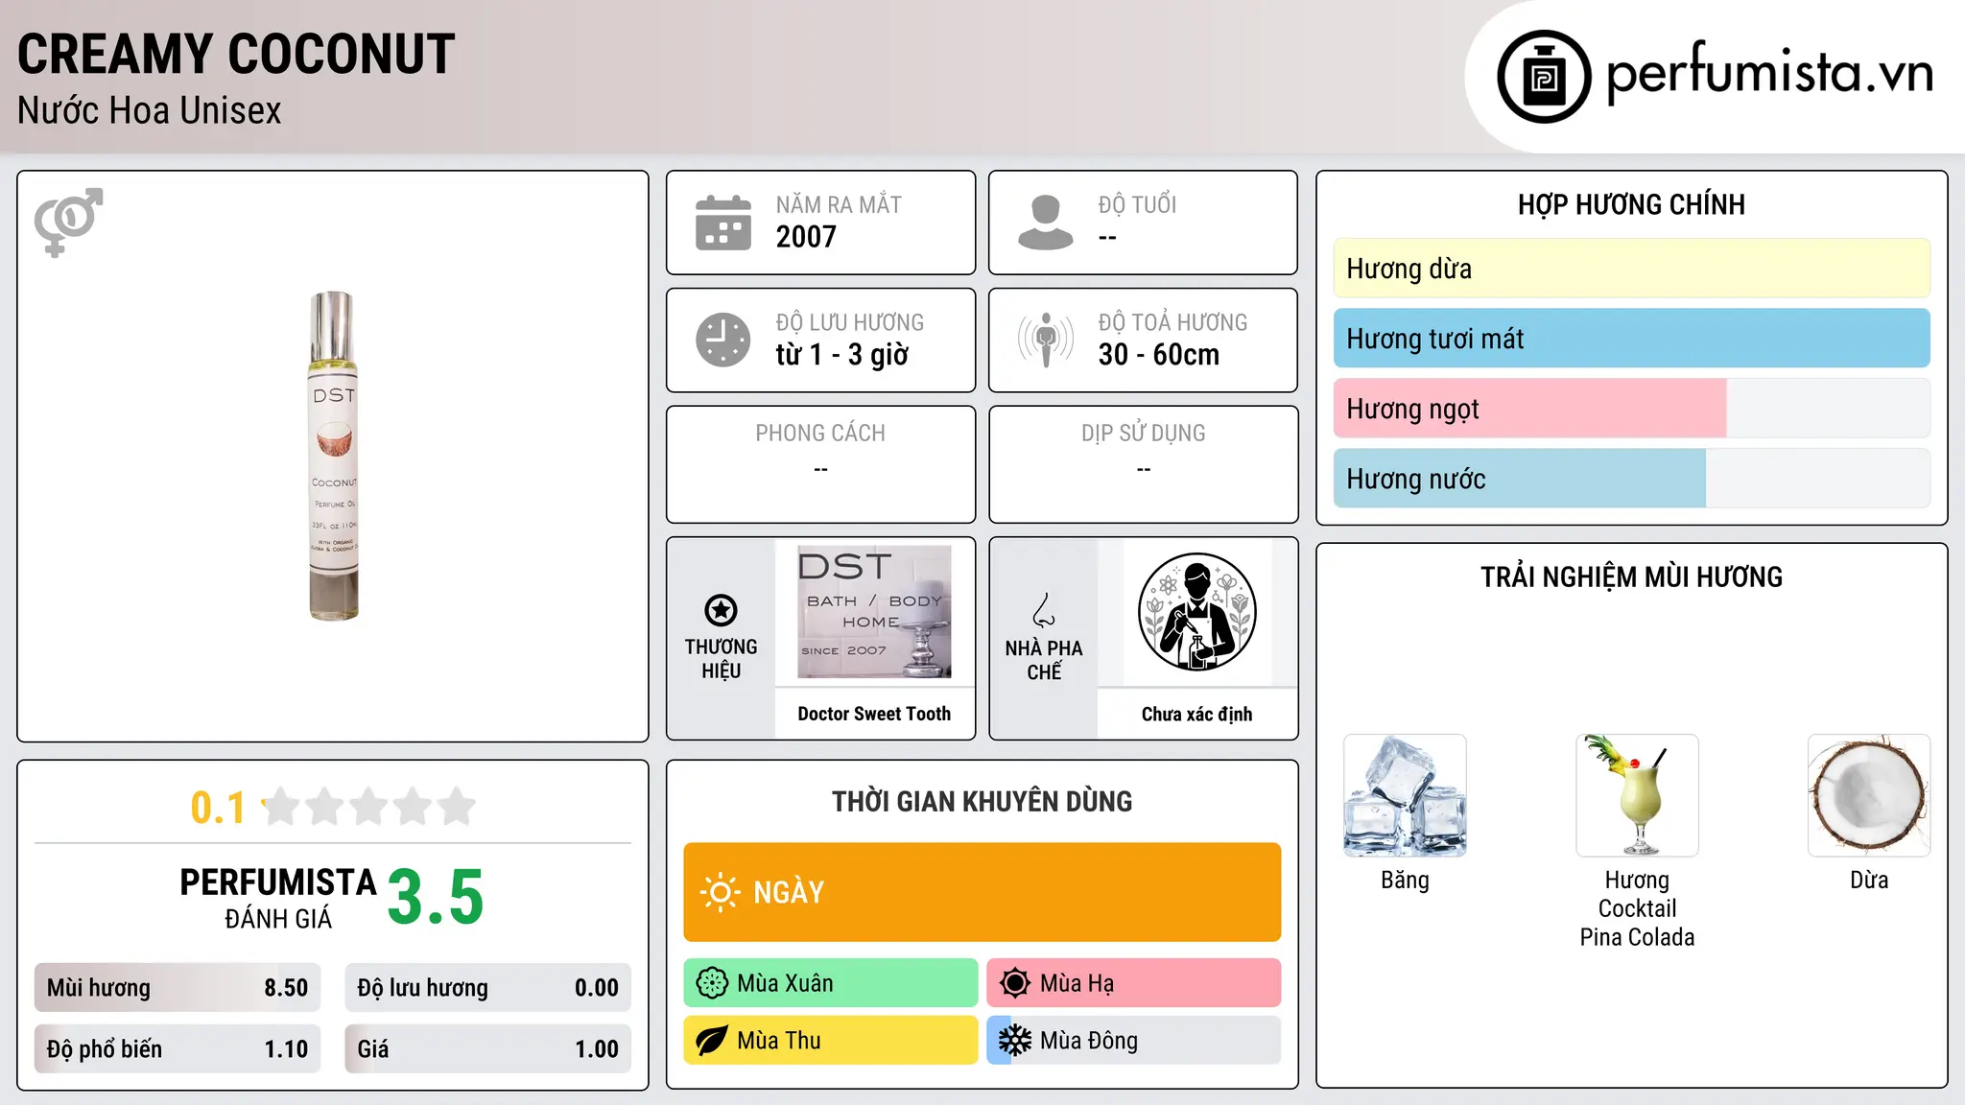Open the DST brand logo image

(x=874, y=612)
